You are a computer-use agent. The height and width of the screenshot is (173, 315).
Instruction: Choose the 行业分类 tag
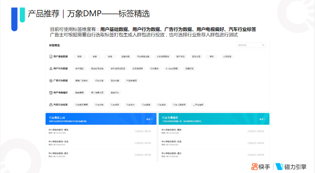(x=99, y=81)
